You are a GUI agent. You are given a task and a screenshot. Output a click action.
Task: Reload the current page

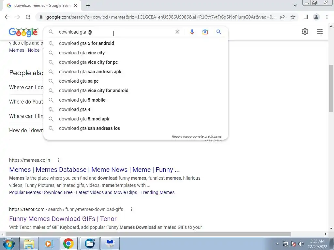coord(28,17)
